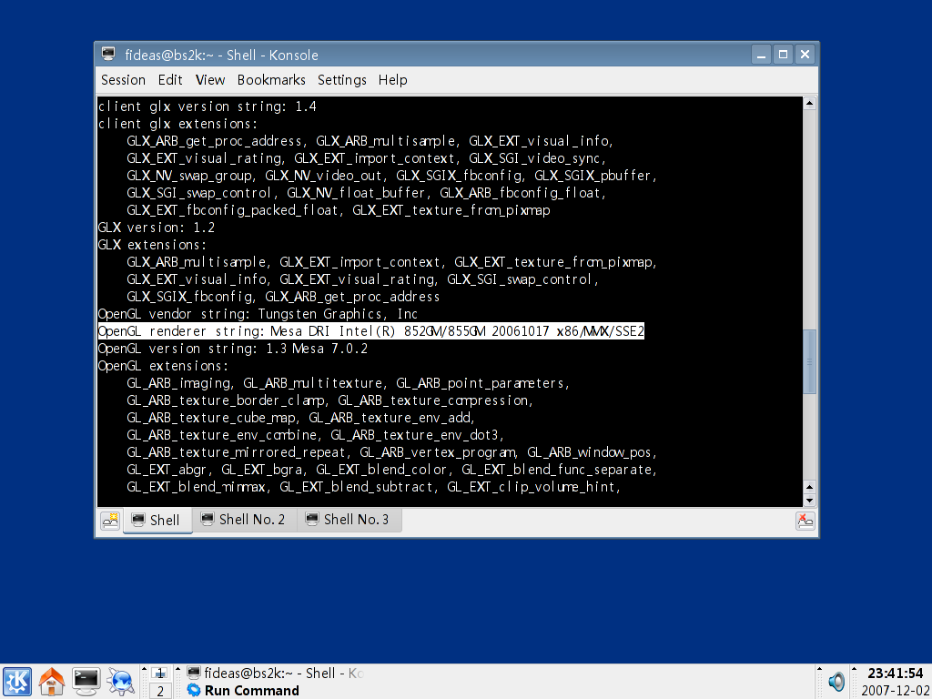This screenshot has width=932, height=699.
Task: Open the Settings menu
Action: click(x=342, y=80)
